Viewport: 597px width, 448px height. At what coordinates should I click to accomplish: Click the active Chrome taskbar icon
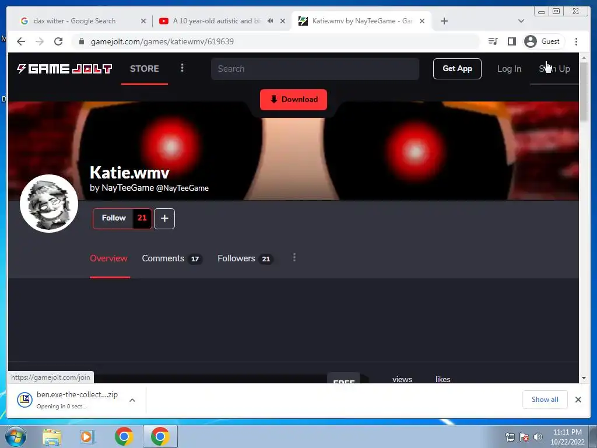[x=160, y=436]
